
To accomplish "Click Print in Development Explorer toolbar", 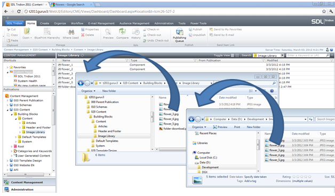I will (x=237, y=127).
